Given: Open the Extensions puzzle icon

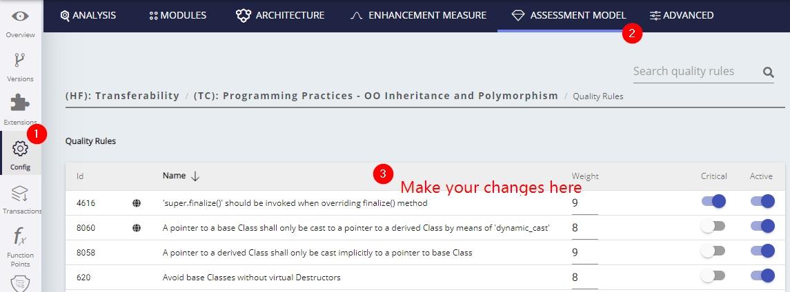Looking at the screenshot, I should pyautogui.click(x=20, y=103).
